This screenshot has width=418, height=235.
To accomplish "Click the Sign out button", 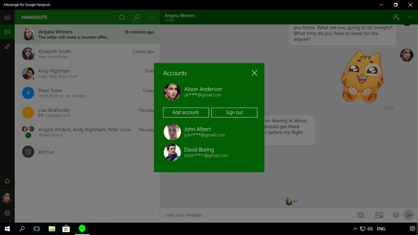I will click(234, 113).
